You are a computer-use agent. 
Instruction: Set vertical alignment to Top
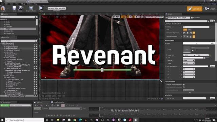click(184, 37)
